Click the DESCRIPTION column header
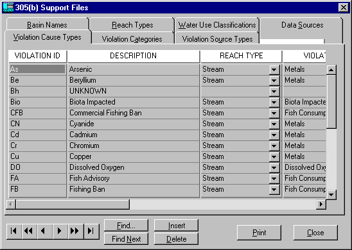Screen dimensions: 352x250 tap(134, 56)
